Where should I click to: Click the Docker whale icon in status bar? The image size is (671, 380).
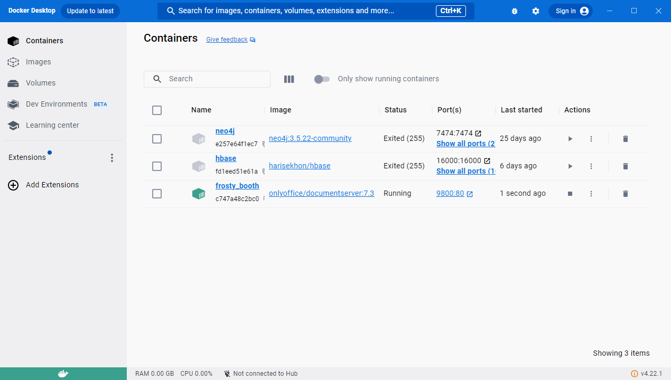click(x=63, y=374)
